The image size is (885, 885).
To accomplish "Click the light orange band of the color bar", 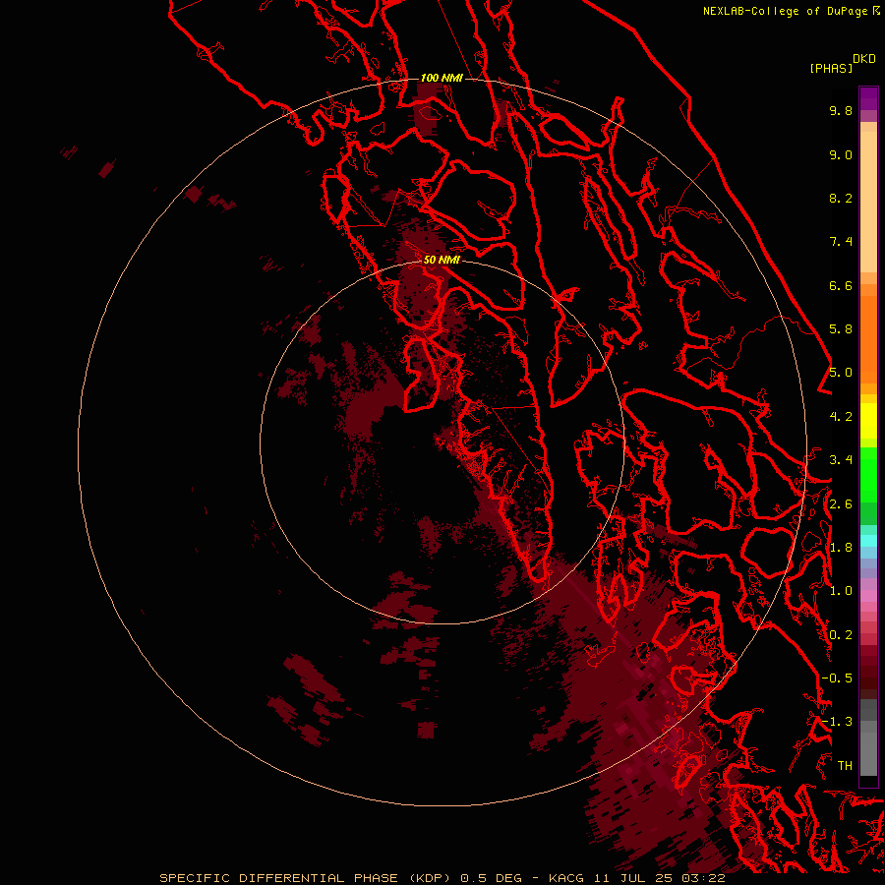I will click(868, 202).
